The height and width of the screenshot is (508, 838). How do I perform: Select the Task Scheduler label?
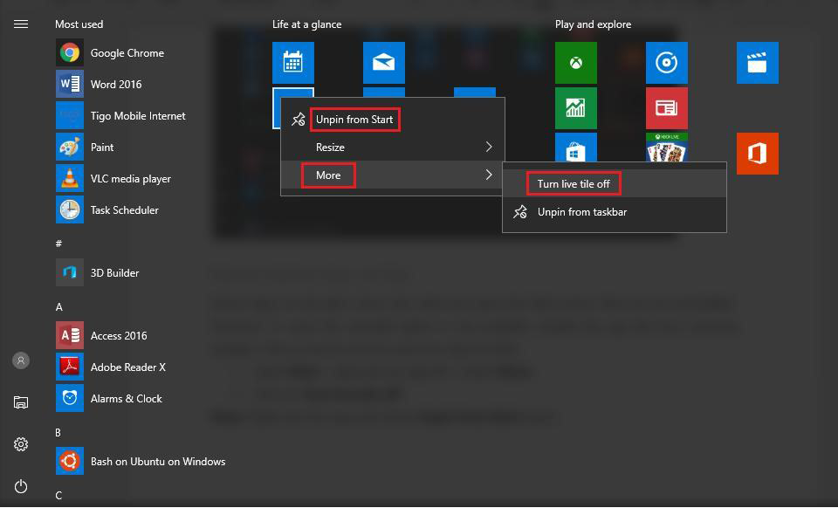[x=125, y=210]
